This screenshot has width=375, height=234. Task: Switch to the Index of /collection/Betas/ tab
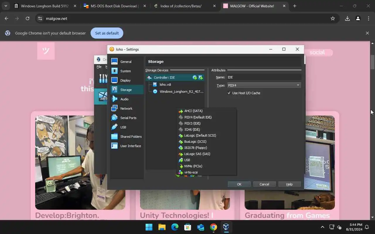click(x=185, y=6)
